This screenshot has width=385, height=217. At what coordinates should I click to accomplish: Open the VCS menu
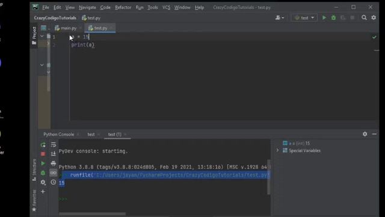coord(166,7)
